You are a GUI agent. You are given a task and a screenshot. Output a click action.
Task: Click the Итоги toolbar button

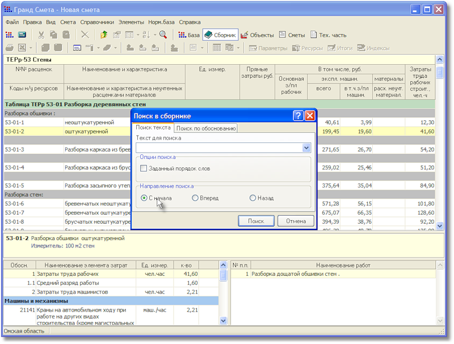click(x=340, y=48)
